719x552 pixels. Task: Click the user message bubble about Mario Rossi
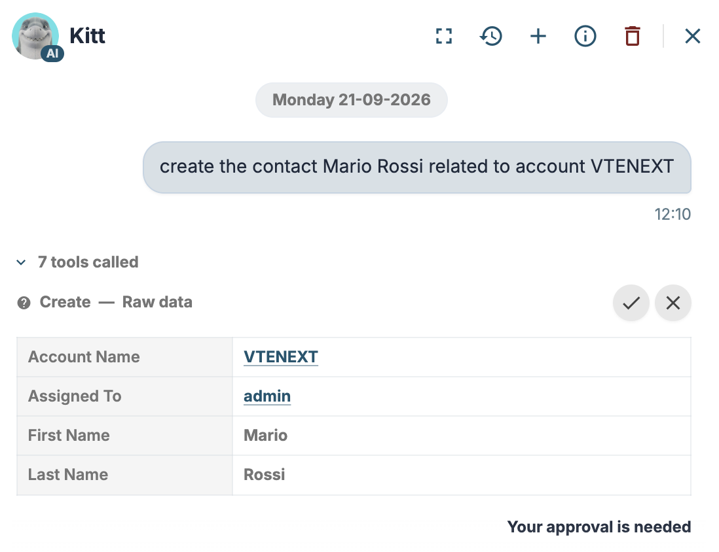(417, 167)
